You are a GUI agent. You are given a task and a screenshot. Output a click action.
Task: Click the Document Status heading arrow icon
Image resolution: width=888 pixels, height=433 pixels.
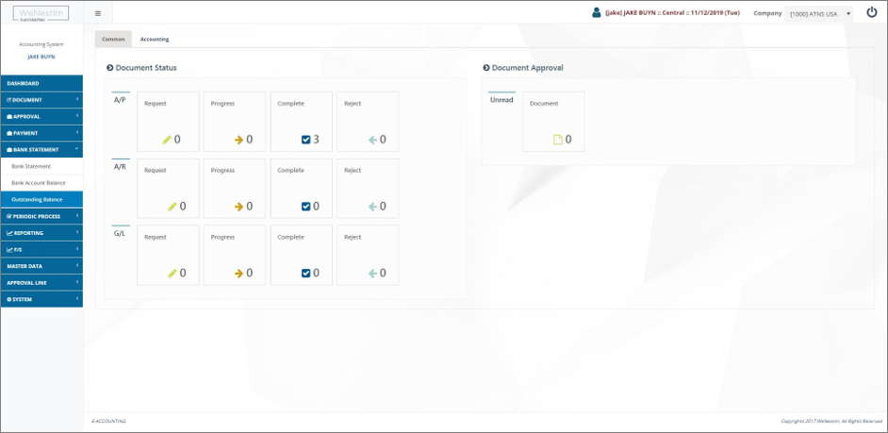(110, 67)
